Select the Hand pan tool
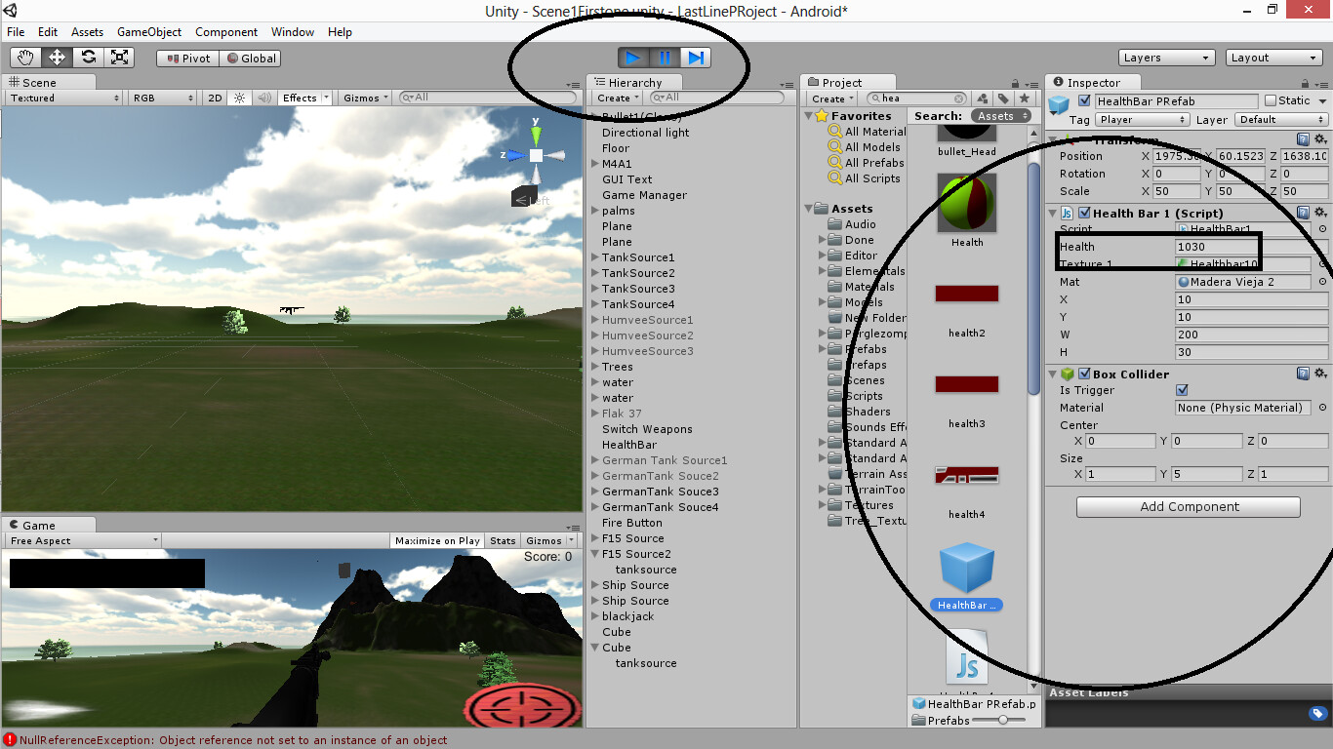1333x749 pixels. click(x=23, y=57)
